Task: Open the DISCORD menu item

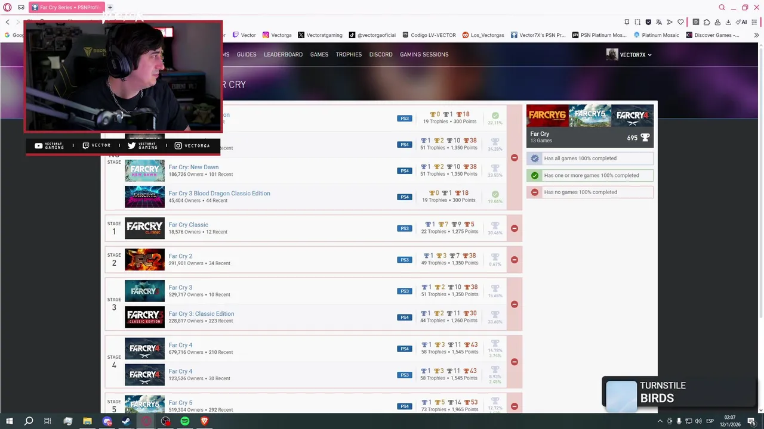Action: pyautogui.click(x=381, y=54)
